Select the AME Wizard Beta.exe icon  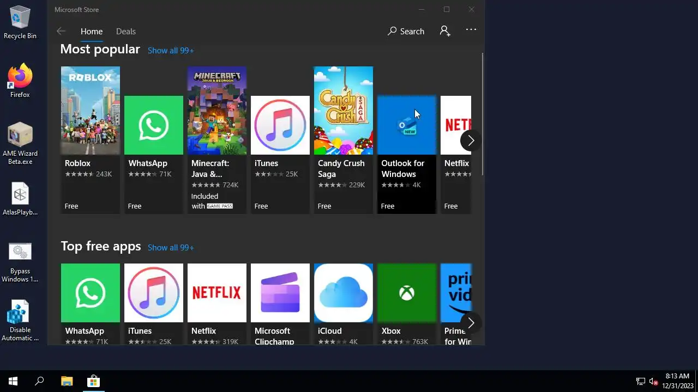click(20, 144)
